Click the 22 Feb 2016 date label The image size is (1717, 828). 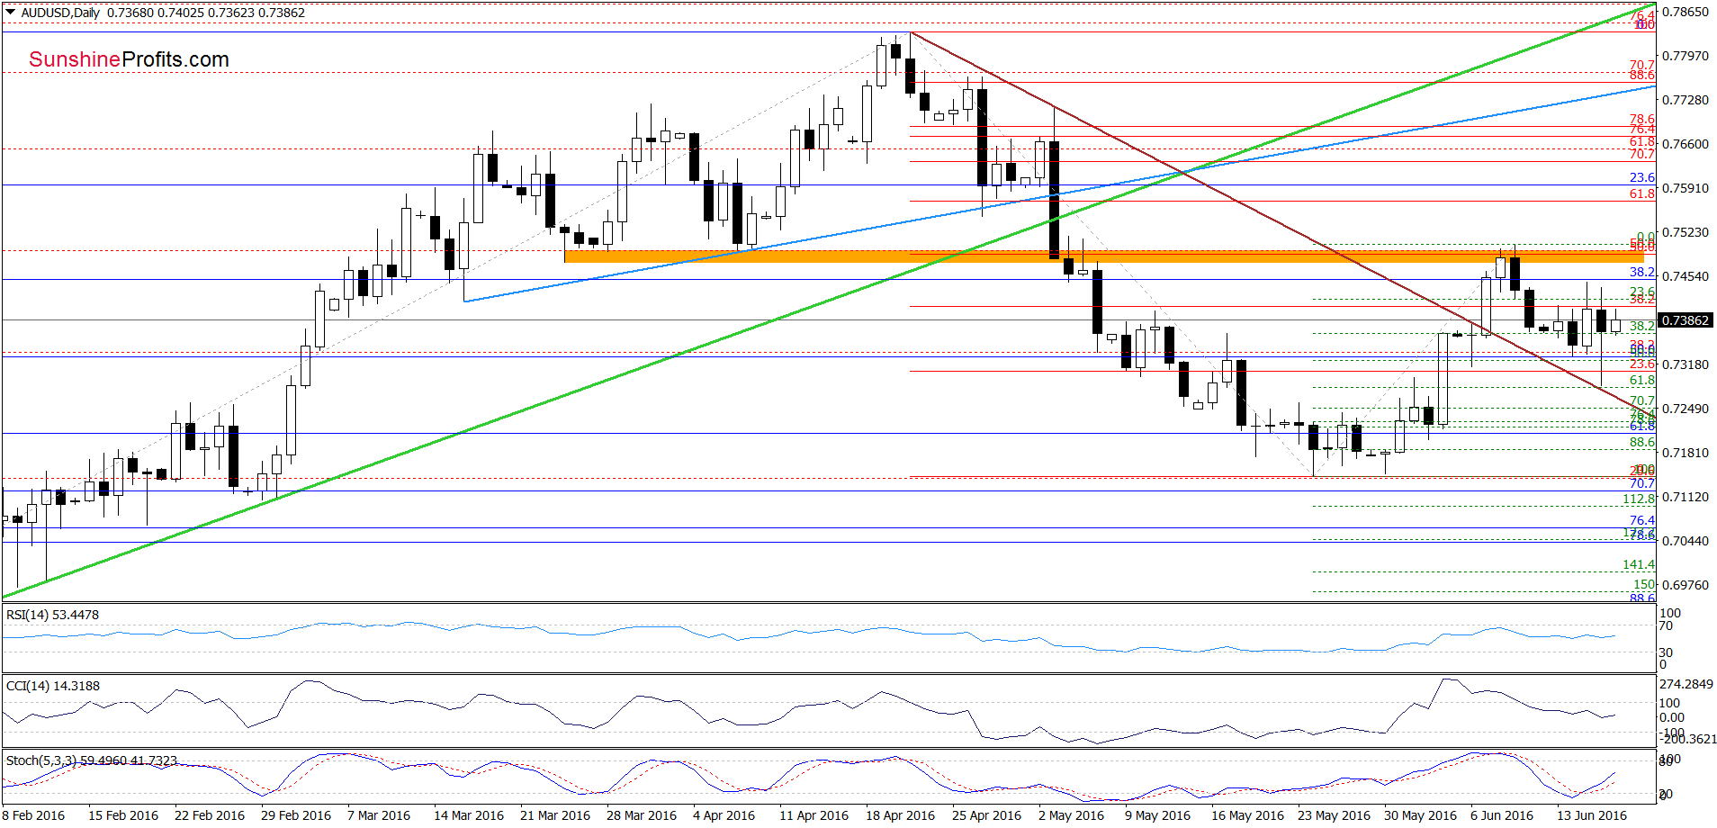coord(210,815)
